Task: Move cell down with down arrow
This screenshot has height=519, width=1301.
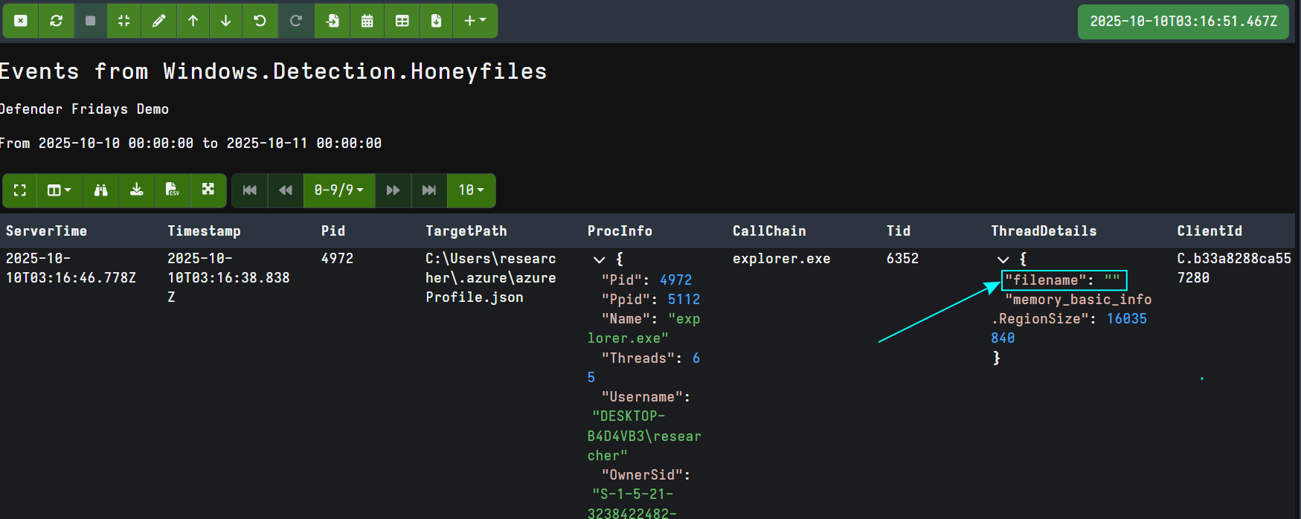Action: 226,21
